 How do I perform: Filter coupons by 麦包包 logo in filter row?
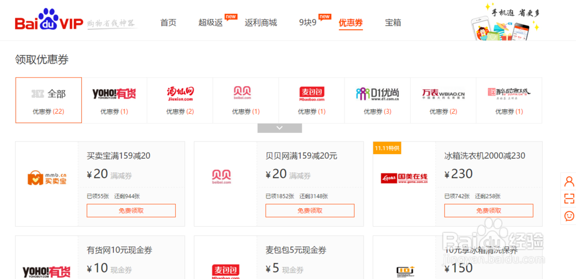pyautogui.click(x=312, y=94)
